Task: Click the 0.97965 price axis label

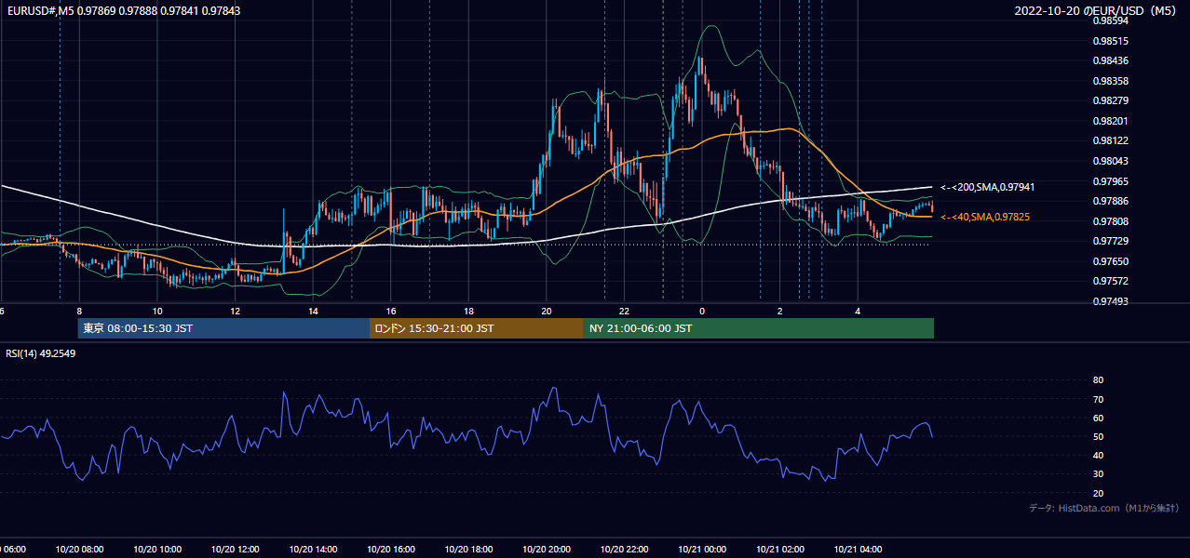Action: pos(1110,181)
